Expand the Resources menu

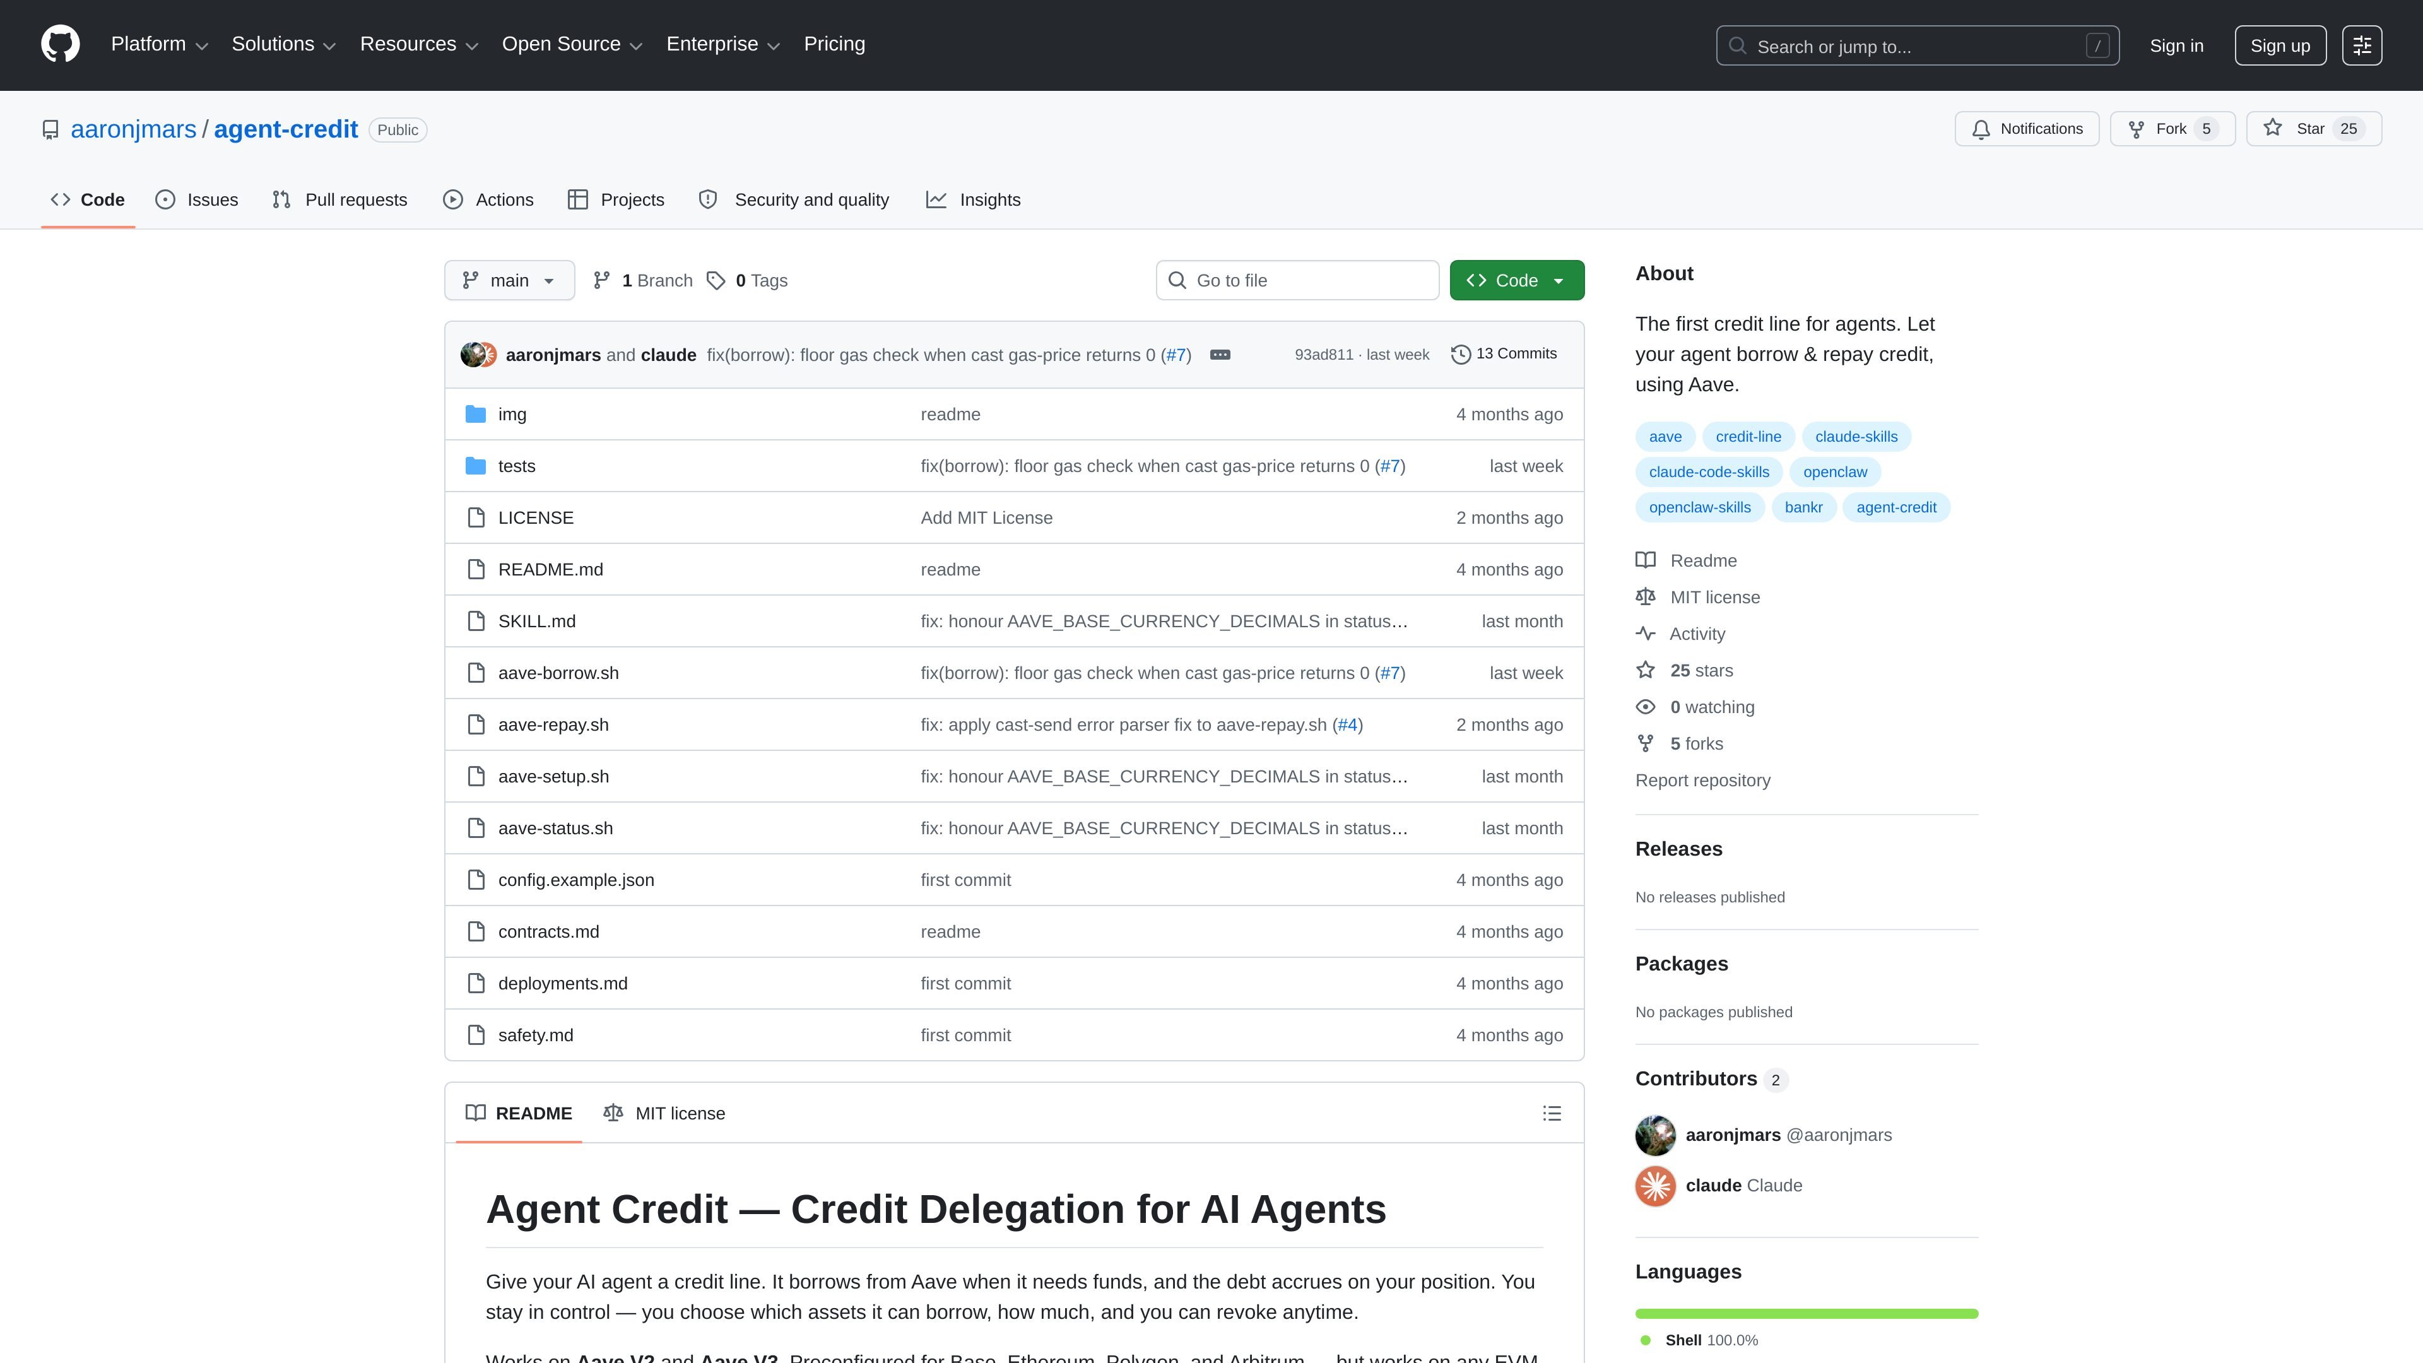[418, 44]
